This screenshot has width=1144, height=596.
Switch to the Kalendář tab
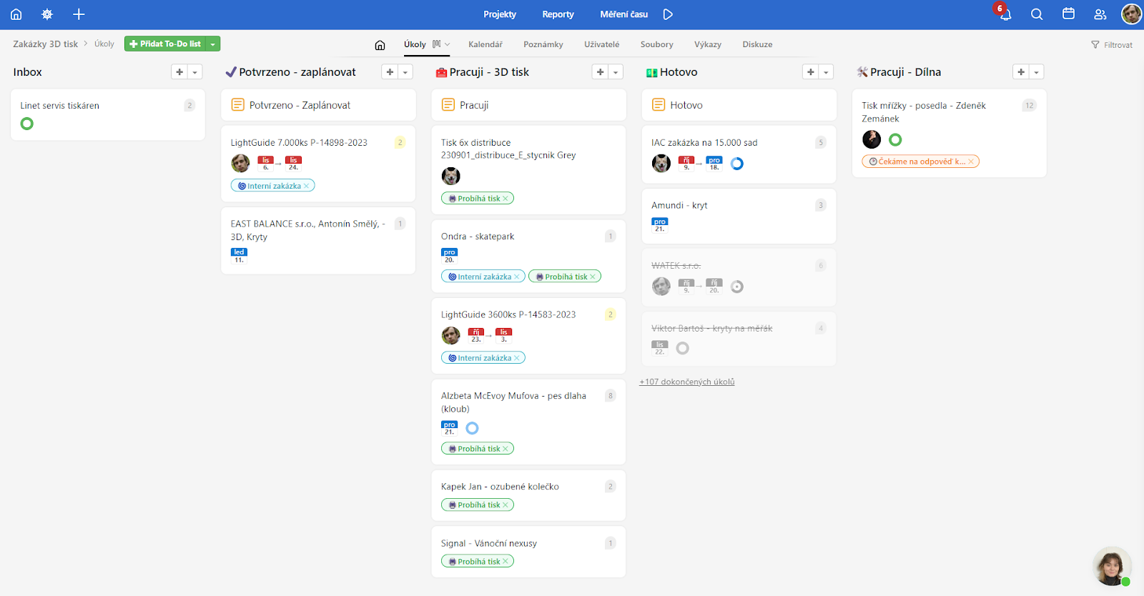coord(485,44)
